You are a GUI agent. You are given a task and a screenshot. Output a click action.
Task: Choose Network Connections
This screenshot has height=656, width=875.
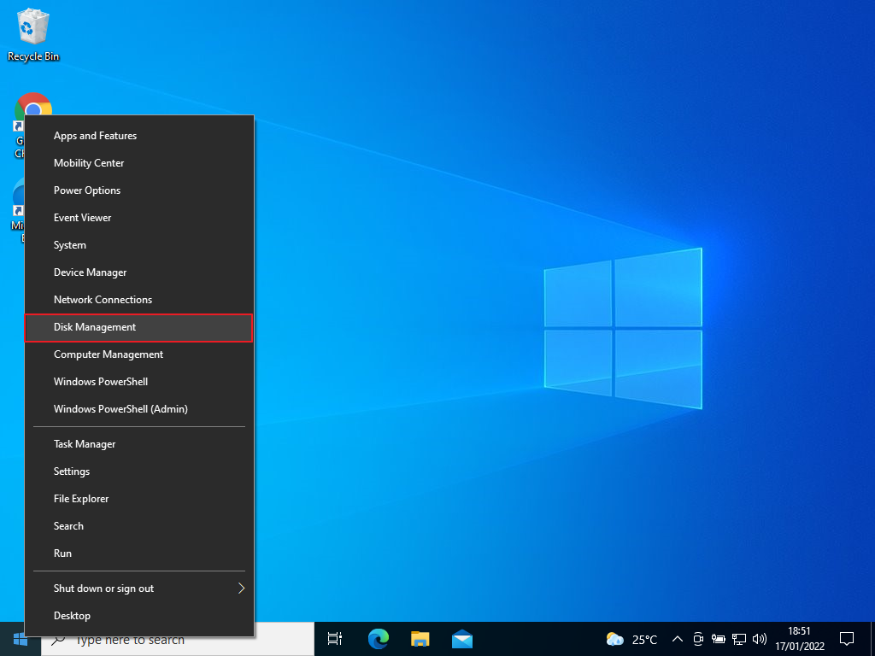(x=139, y=300)
